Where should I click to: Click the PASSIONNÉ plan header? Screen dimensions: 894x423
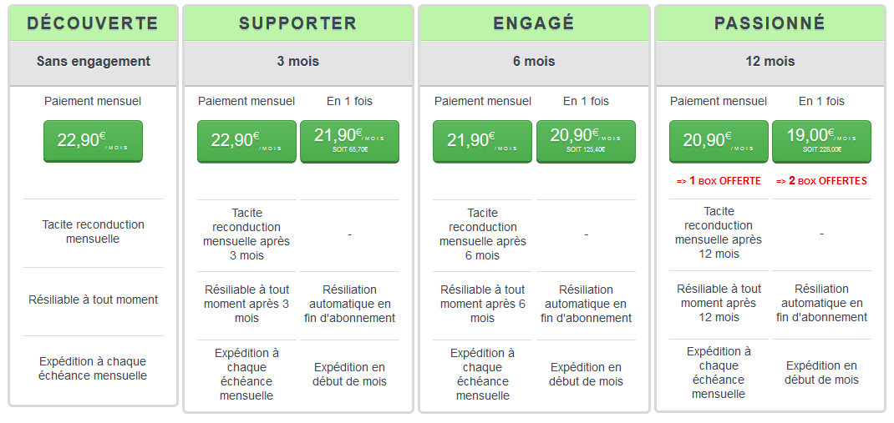point(770,23)
